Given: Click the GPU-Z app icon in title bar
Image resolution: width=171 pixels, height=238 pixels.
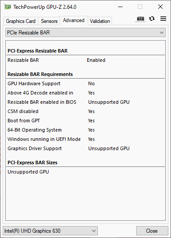Looking at the screenshot, I should (7, 7).
